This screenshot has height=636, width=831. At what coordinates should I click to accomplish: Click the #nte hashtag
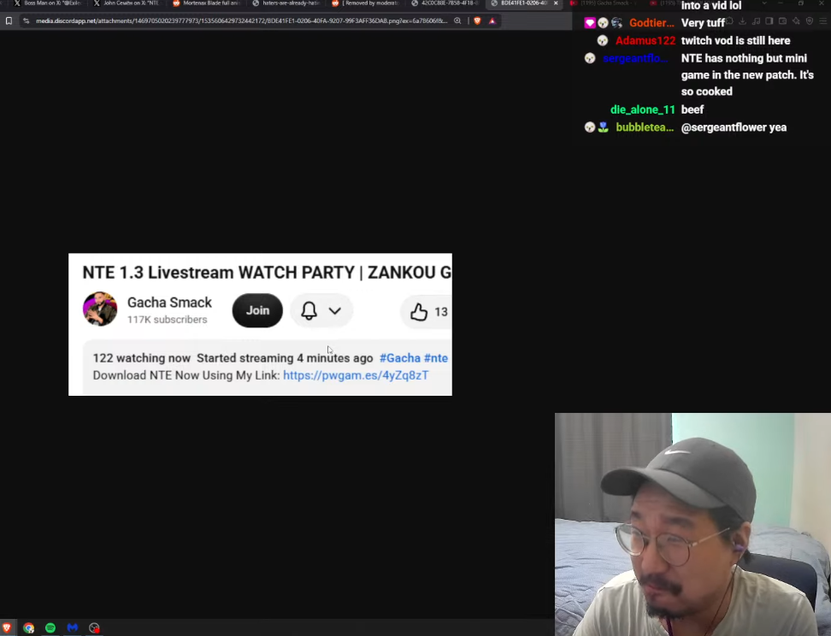[x=436, y=358]
